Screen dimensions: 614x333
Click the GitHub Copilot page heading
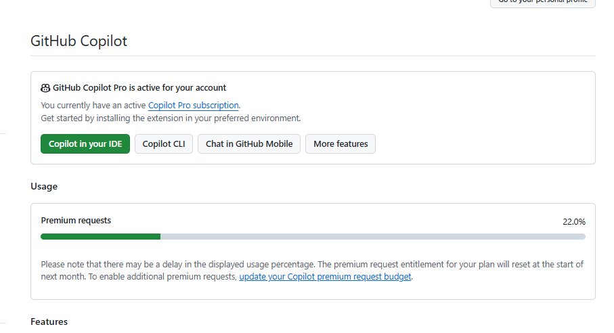pos(79,41)
